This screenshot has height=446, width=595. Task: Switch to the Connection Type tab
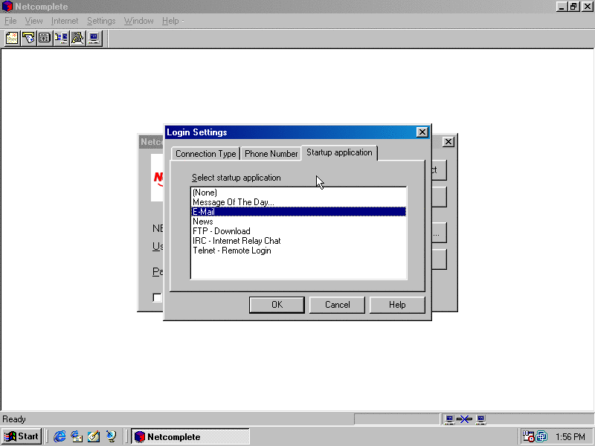(205, 154)
